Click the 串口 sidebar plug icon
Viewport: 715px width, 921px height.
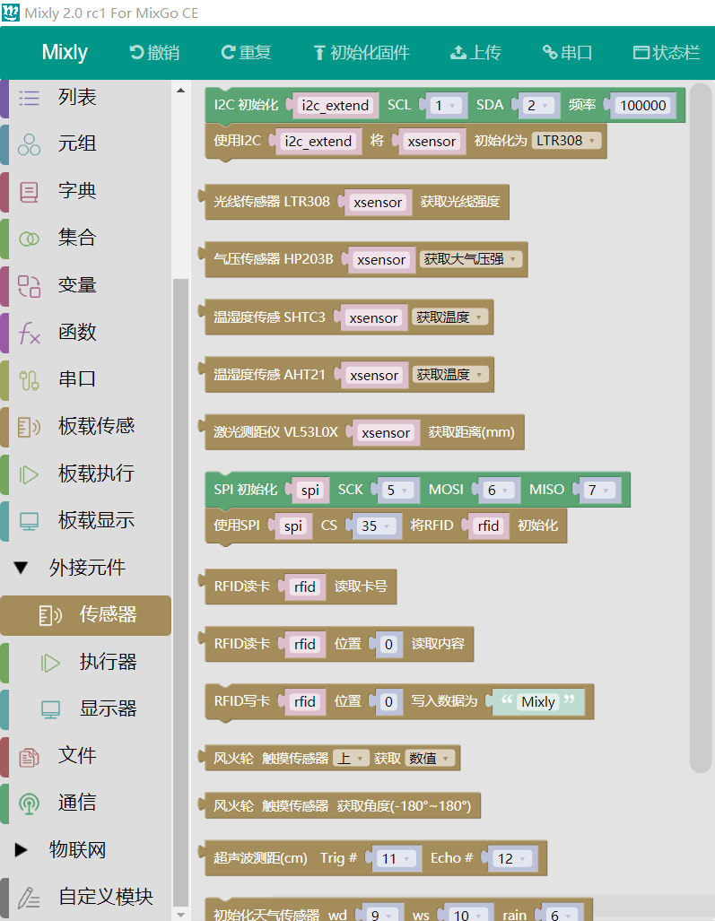(x=29, y=380)
